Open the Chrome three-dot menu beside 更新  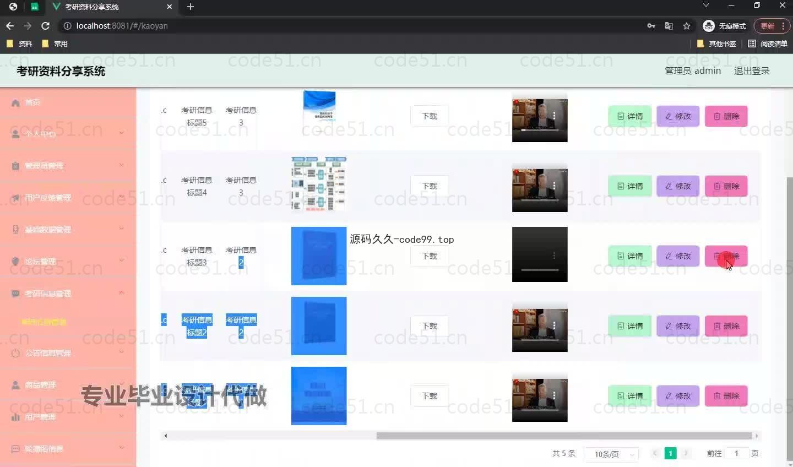(x=783, y=26)
